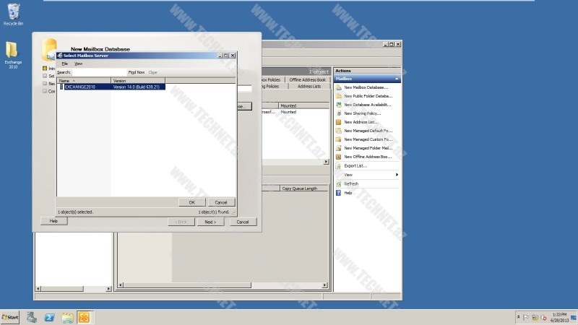Click the Start button
578x325 pixels.
click(10, 317)
